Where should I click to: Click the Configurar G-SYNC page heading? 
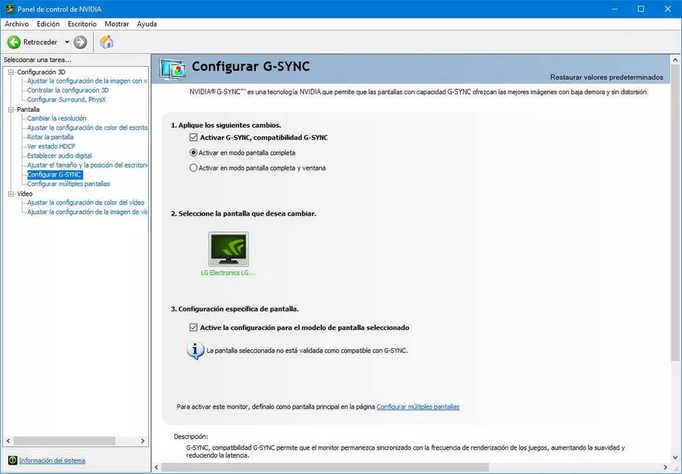(251, 67)
